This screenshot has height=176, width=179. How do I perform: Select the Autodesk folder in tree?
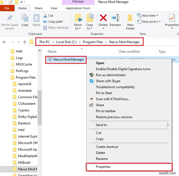25,91
